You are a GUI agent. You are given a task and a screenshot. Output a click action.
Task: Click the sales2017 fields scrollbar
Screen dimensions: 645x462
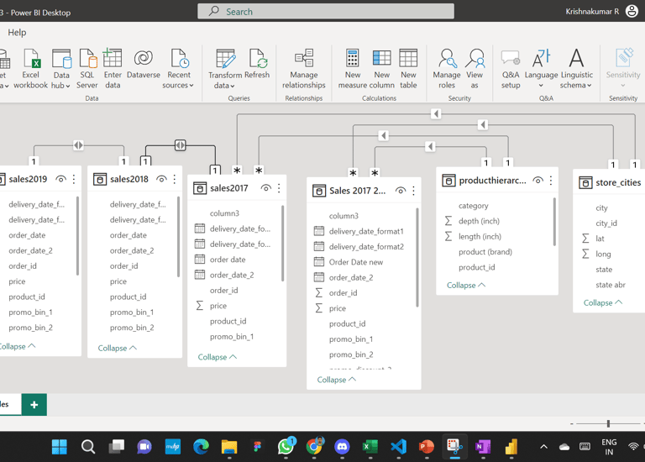tap(282, 244)
